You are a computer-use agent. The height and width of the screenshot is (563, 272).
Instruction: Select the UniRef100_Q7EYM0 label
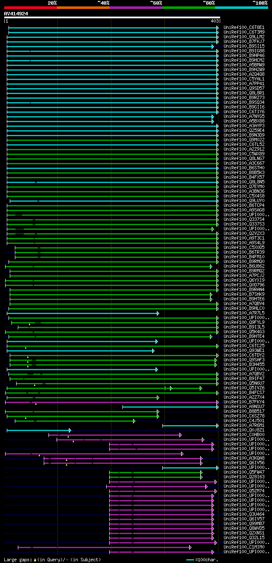click(x=244, y=187)
